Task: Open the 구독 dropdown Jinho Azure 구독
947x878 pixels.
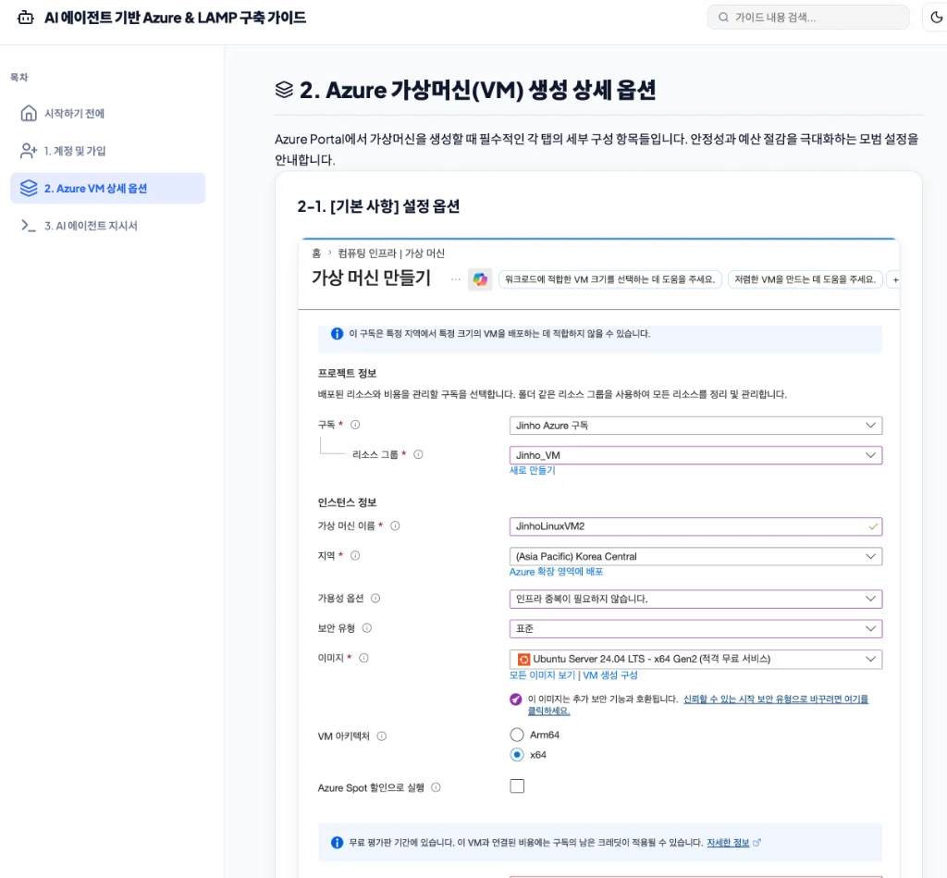Action: pyautogui.click(x=695, y=426)
